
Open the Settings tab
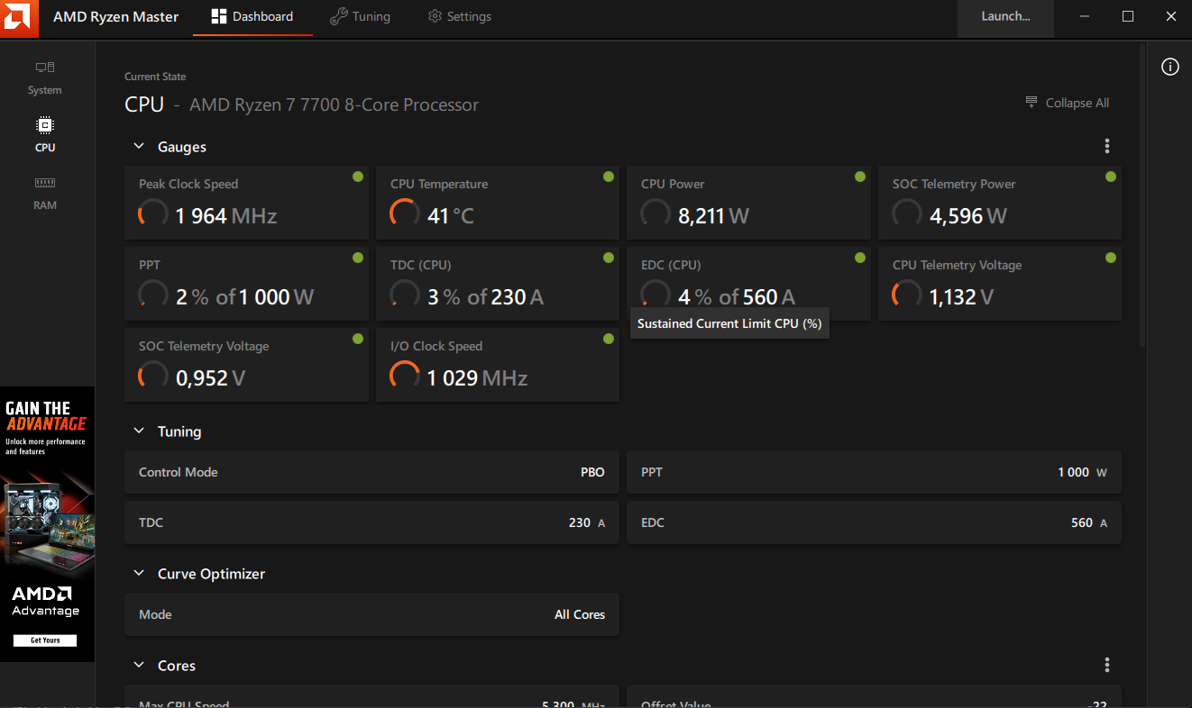pos(460,17)
